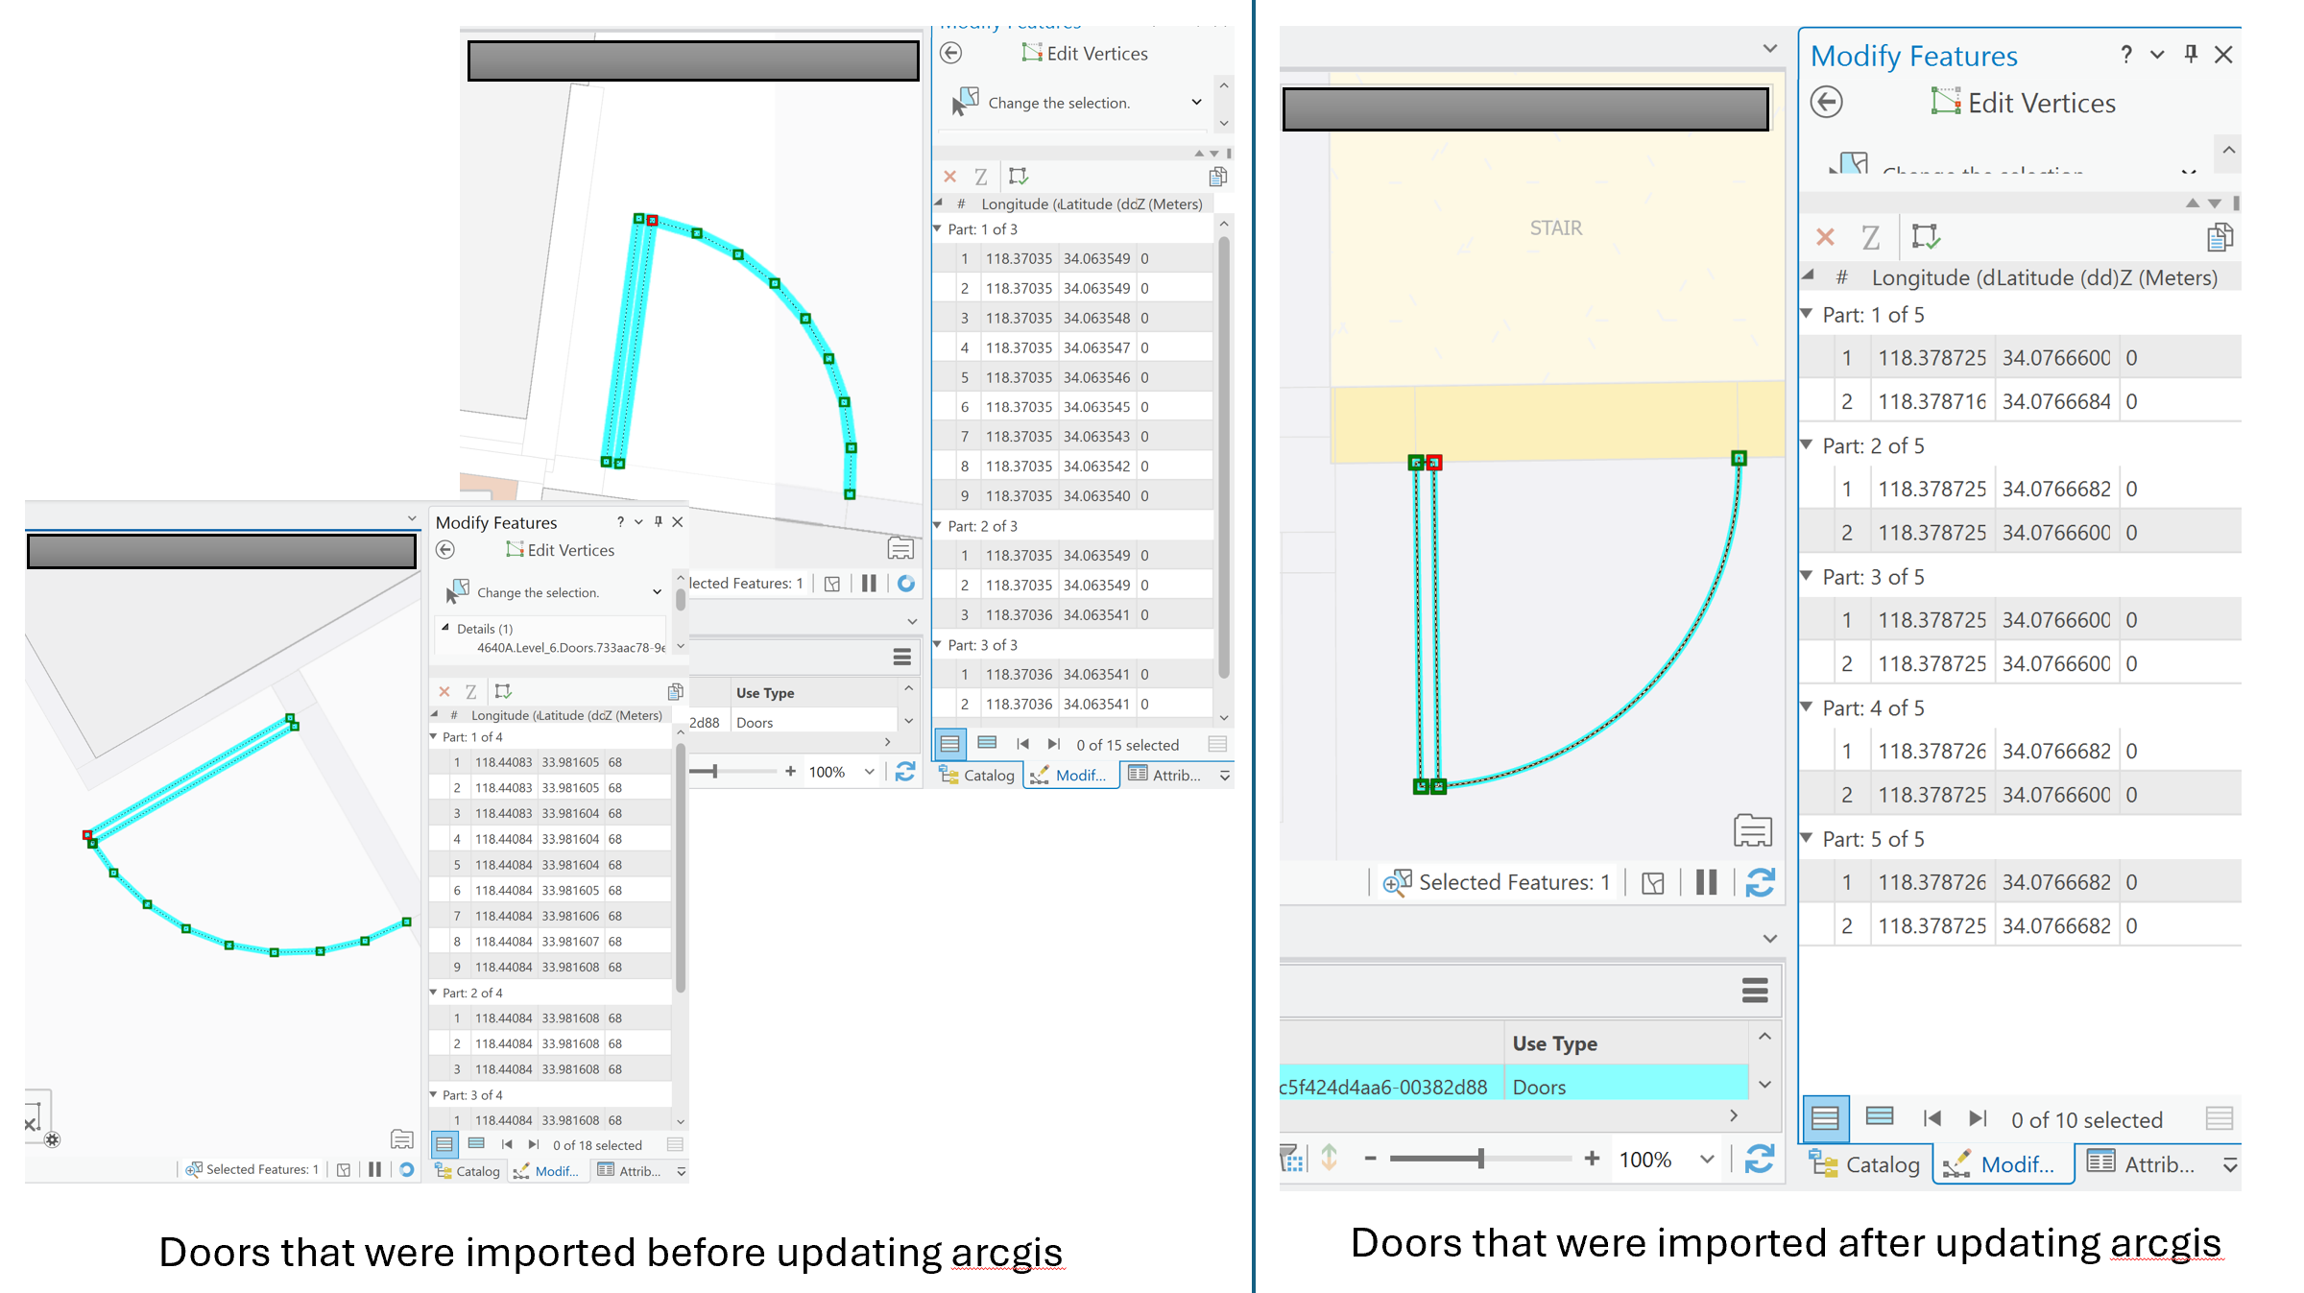Toggle pause of attribute updates with Pause icon
This screenshot has width=2304, height=1293.
coord(1705,882)
